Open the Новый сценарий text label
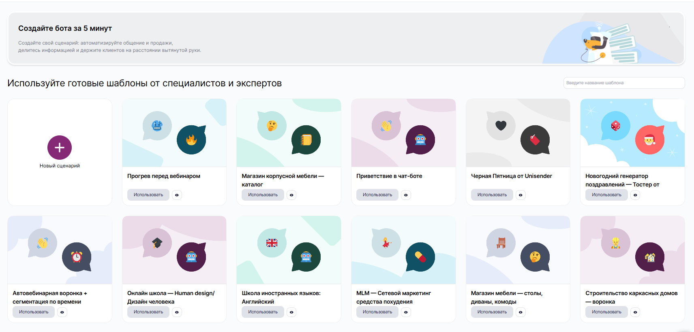Viewport: 694px width, 332px height. [x=60, y=166]
